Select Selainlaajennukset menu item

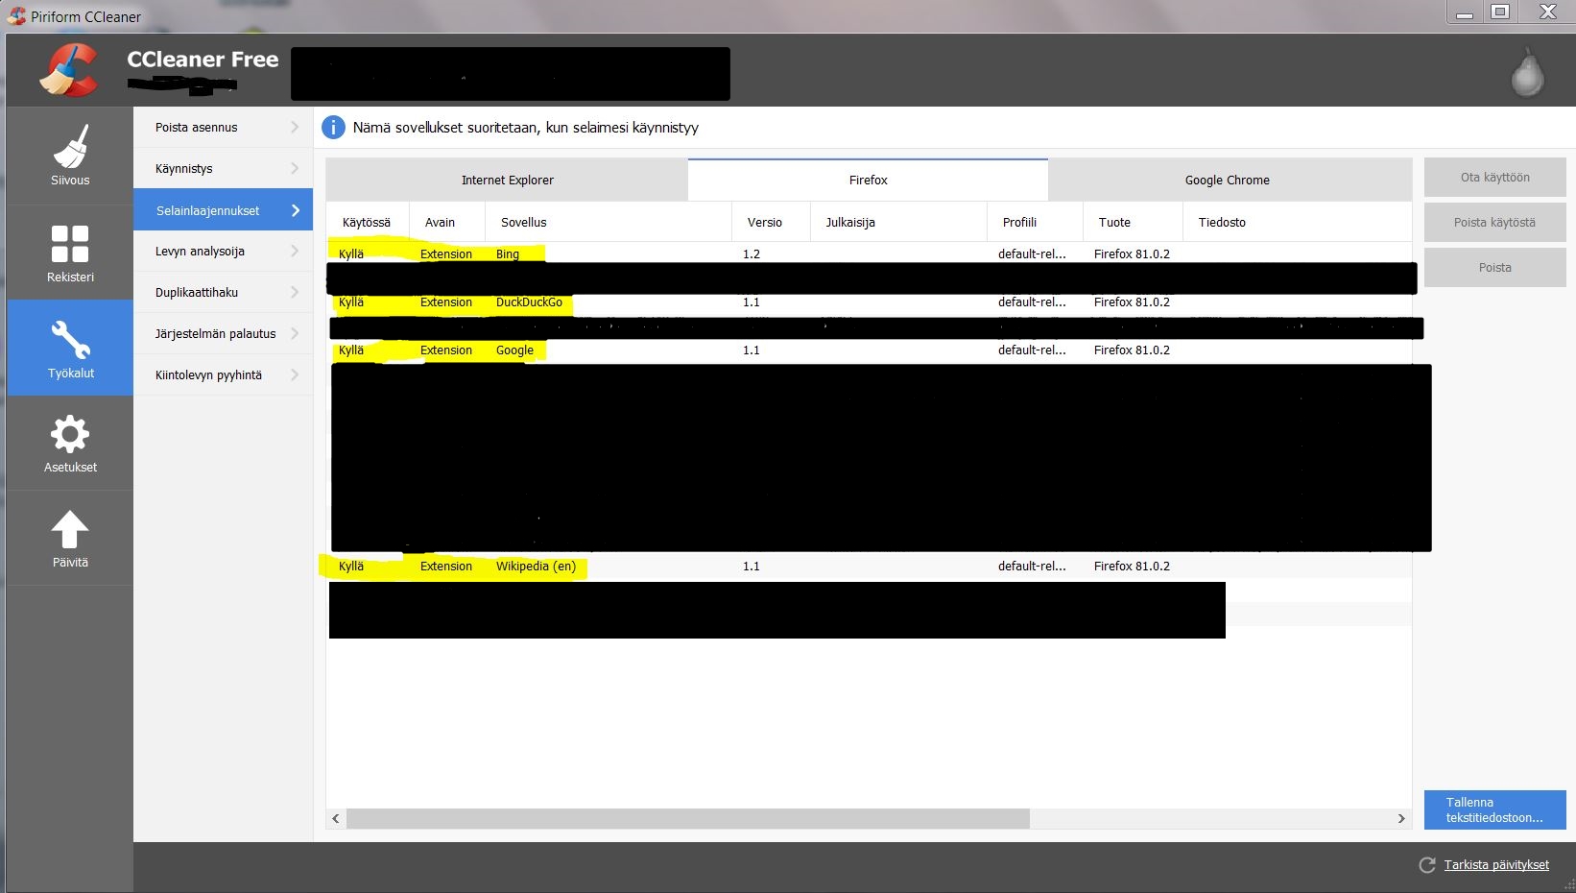223,209
